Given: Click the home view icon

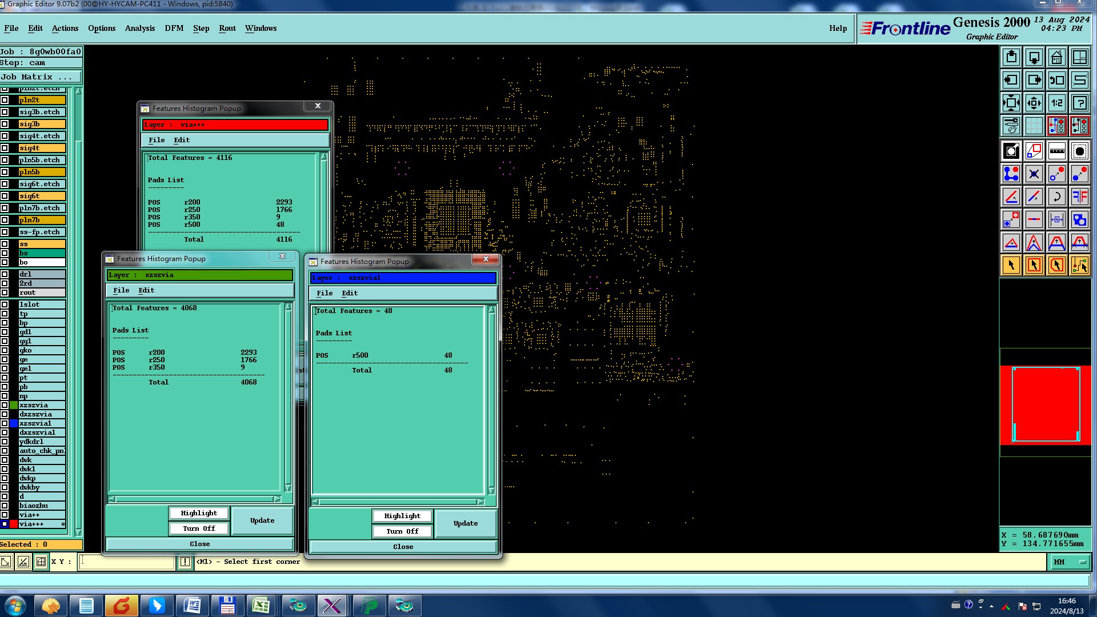Looking at the screenshot, I should 1057,57.
